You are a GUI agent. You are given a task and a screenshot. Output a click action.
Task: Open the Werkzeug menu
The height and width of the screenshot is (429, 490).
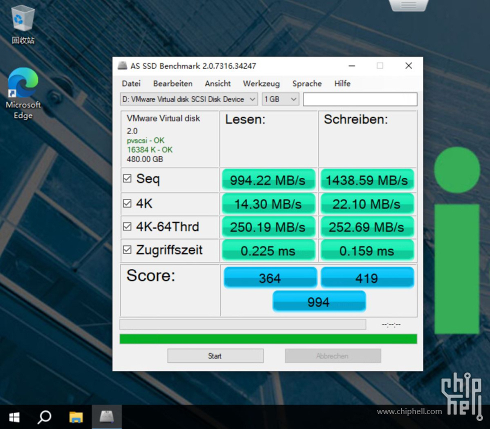(x=261, y=83)
